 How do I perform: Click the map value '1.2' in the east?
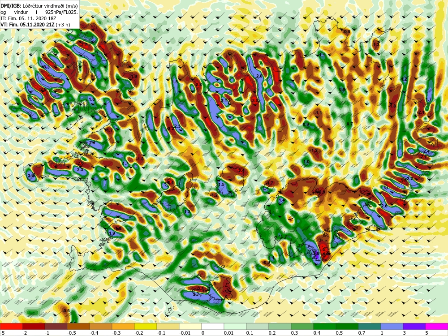[404, 79]
